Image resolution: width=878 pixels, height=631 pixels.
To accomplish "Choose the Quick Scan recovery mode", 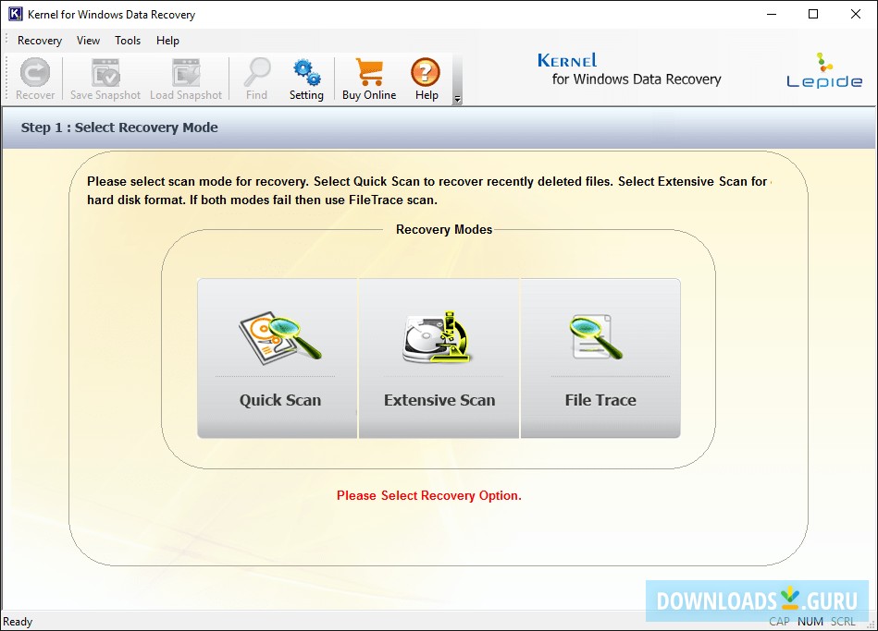I will [x=278, y=358].
